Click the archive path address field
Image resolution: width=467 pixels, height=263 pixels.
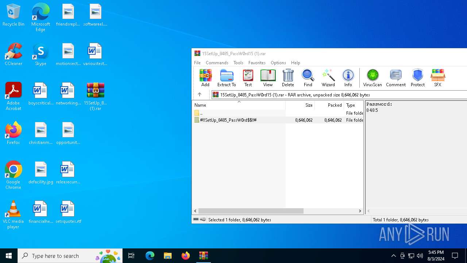click(339, 95)
